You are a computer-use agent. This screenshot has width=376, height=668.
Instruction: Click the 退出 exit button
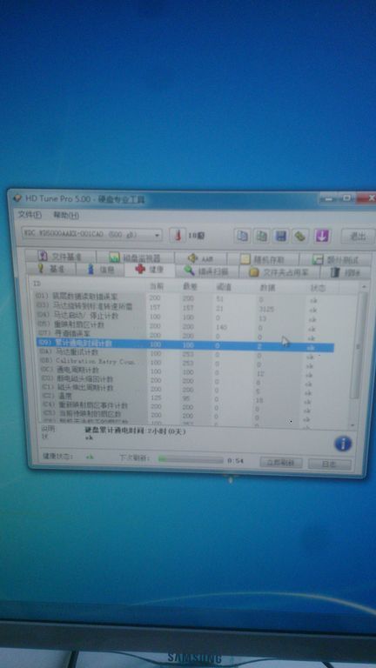pyautogui.click(x=358, y=236)
